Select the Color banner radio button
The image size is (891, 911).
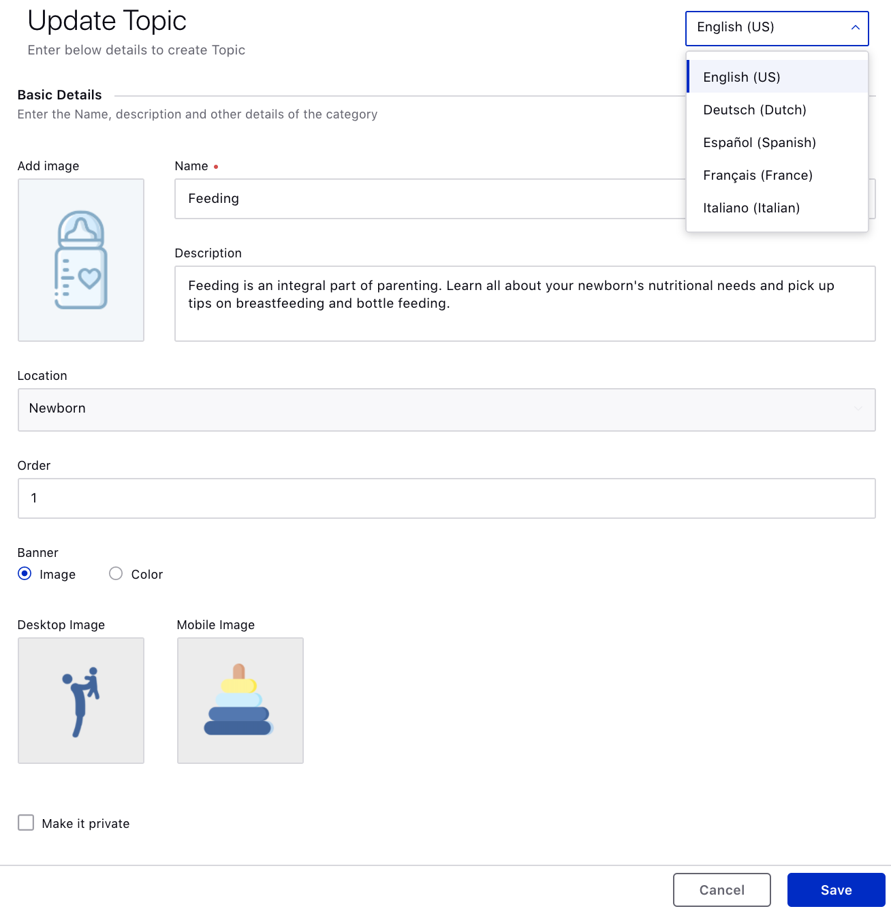pos(116,574)
